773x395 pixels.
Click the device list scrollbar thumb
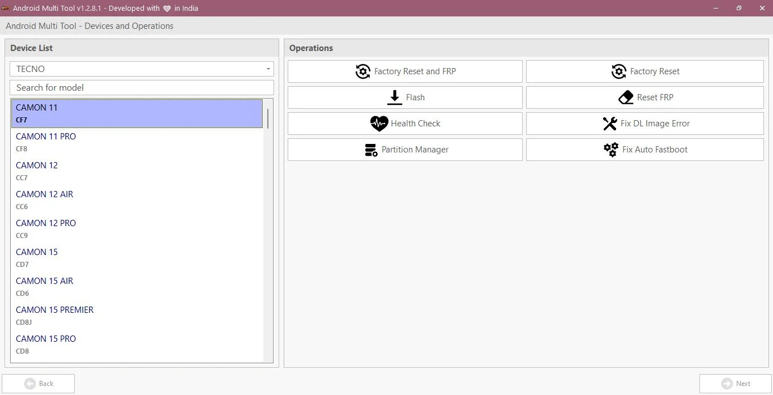click(268, 118)
